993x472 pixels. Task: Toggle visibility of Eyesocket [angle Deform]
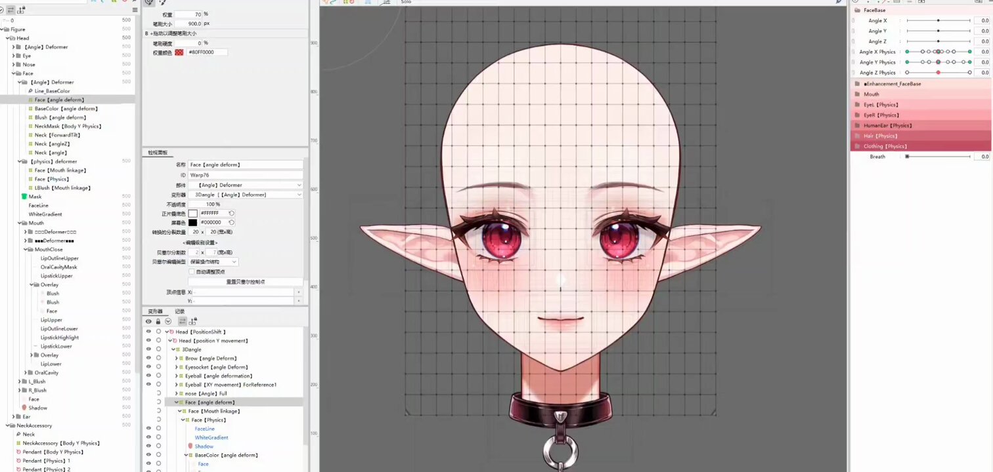[x=148, y=367]
